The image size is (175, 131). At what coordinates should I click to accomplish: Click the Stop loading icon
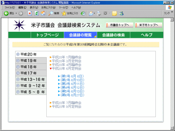tap(30, 13)
